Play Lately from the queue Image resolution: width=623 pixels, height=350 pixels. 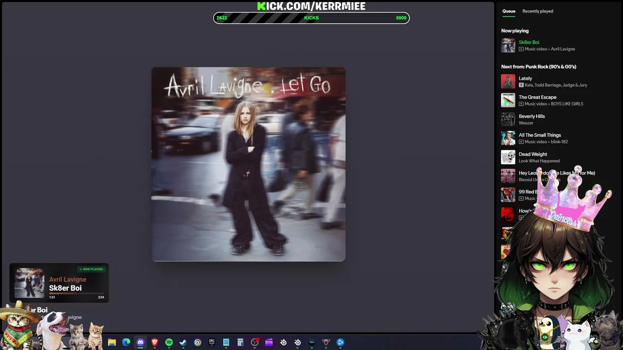click(x=525, y=78)
